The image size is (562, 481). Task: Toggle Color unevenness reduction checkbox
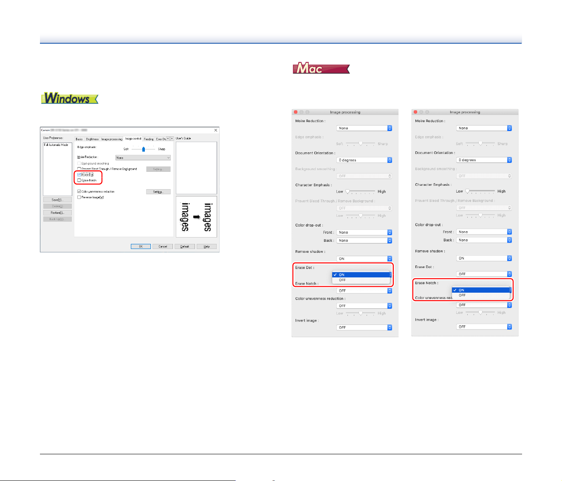click(x=79, y=191)
